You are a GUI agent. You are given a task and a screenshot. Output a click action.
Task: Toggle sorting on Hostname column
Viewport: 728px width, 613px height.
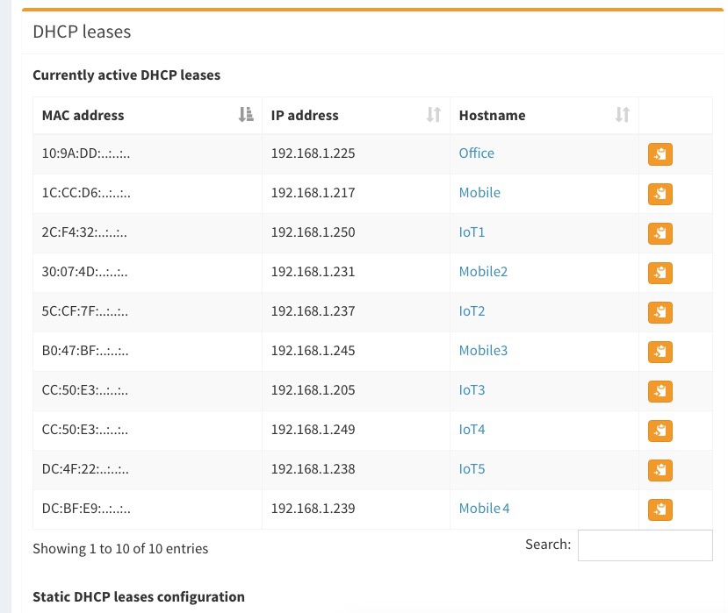[x=621, y=115]
